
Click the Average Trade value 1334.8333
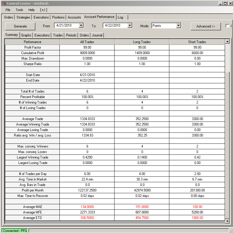tap(87, 119)
